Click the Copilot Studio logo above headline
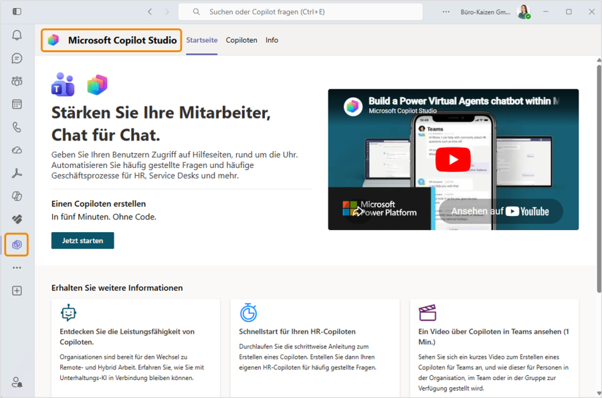 point(98,84)
